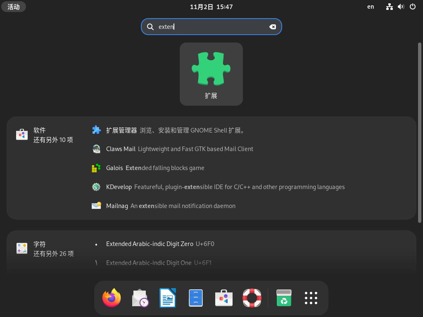Image resolution: width=423 pixels, height=317 pixels.
Task: Show all applications grid
Action: 311,298
